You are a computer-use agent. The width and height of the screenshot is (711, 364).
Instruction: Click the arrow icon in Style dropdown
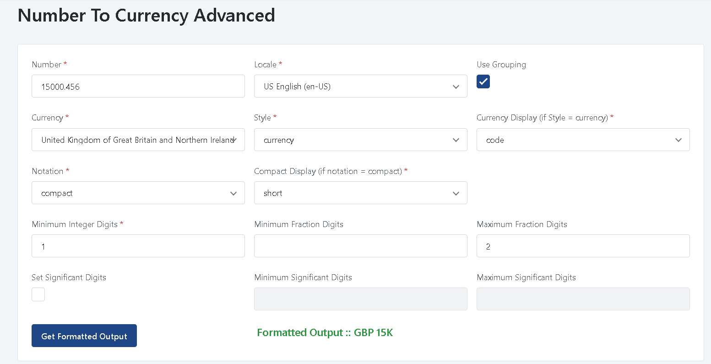tap(456, 140)
